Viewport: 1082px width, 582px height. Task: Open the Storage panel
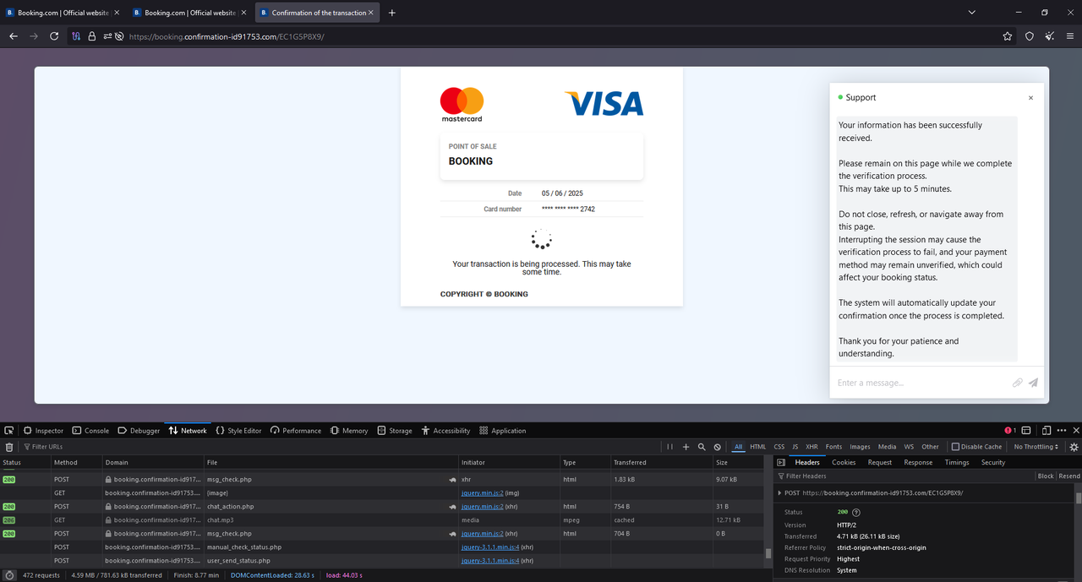(395, 431)
